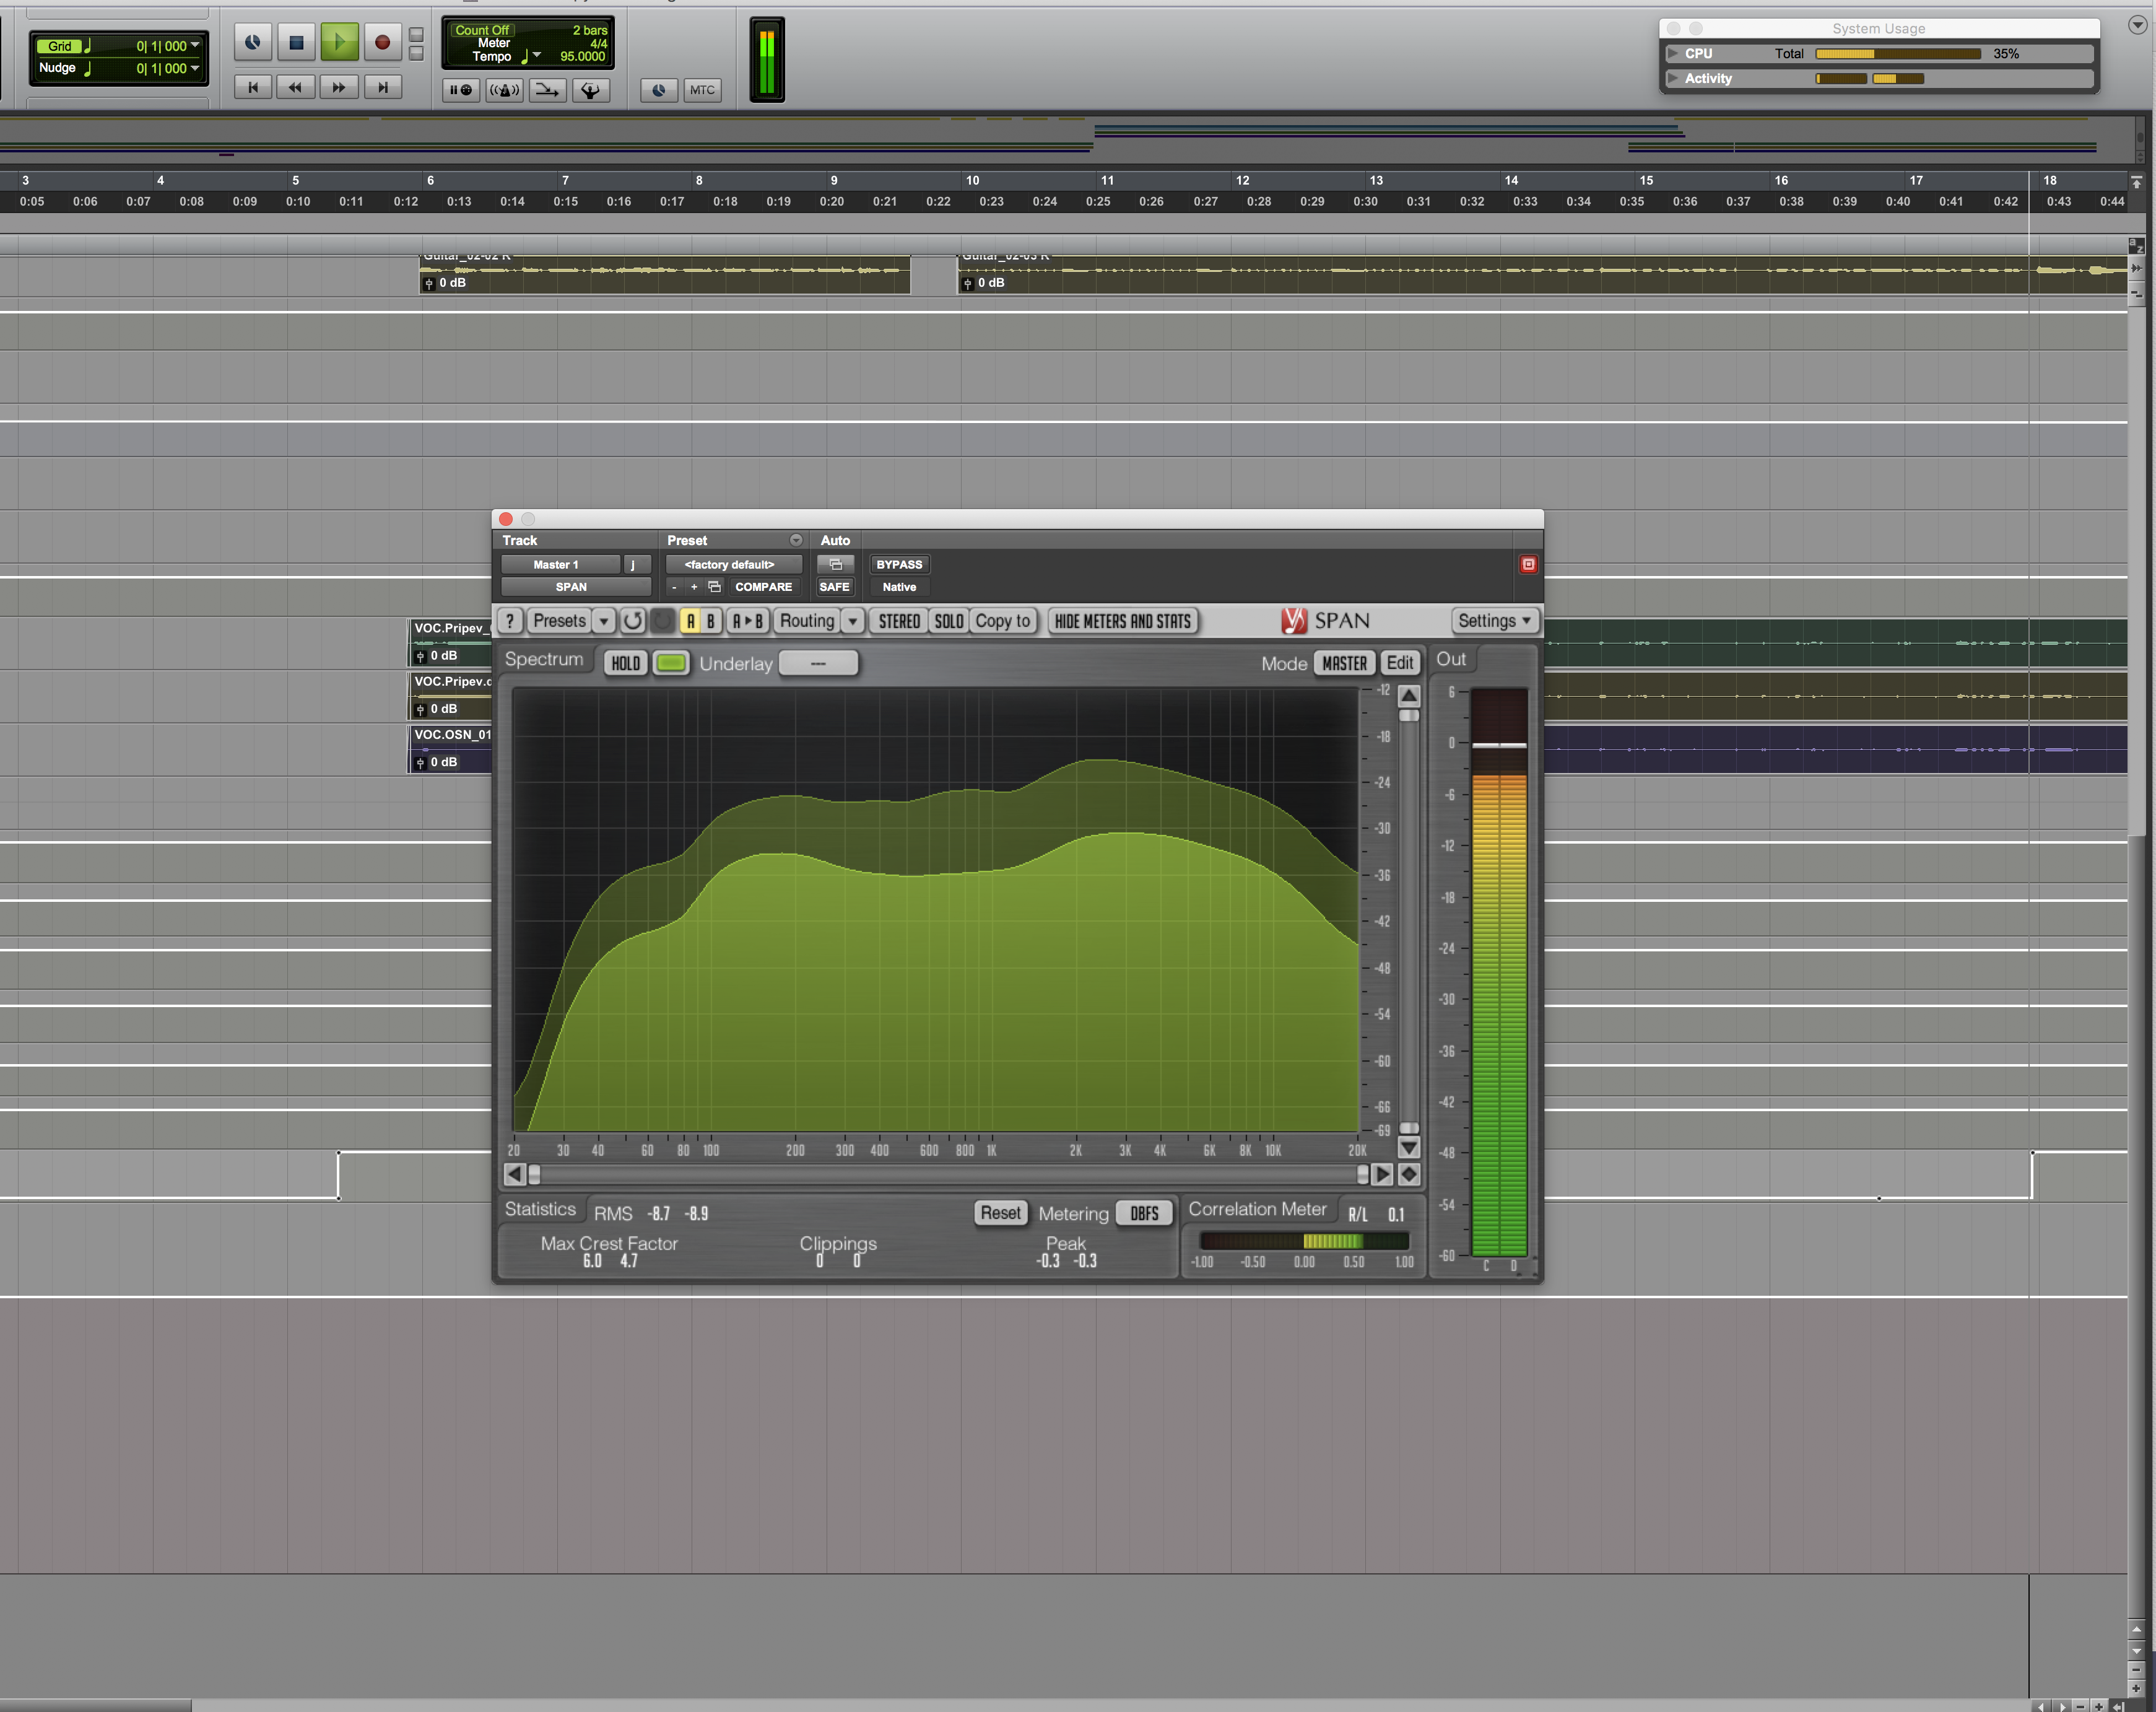Open SPAN help question mark
Screen dimensions: 2156x1712
click(x=510, y=621)
